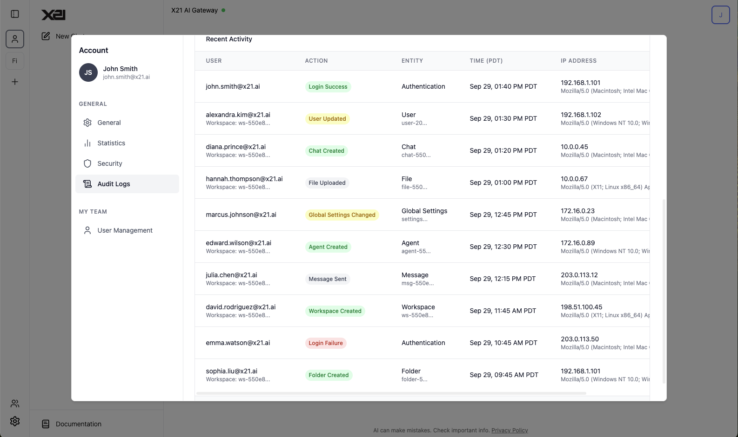This screenshot has width=738, height=437.
Task: Open the user profile icon in left rail
Action: (x=15, y=39)
